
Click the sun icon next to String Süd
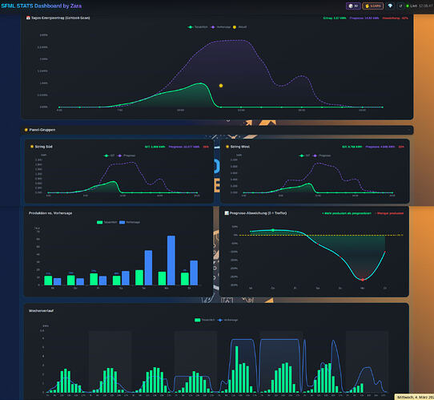(x=32, y=147)
